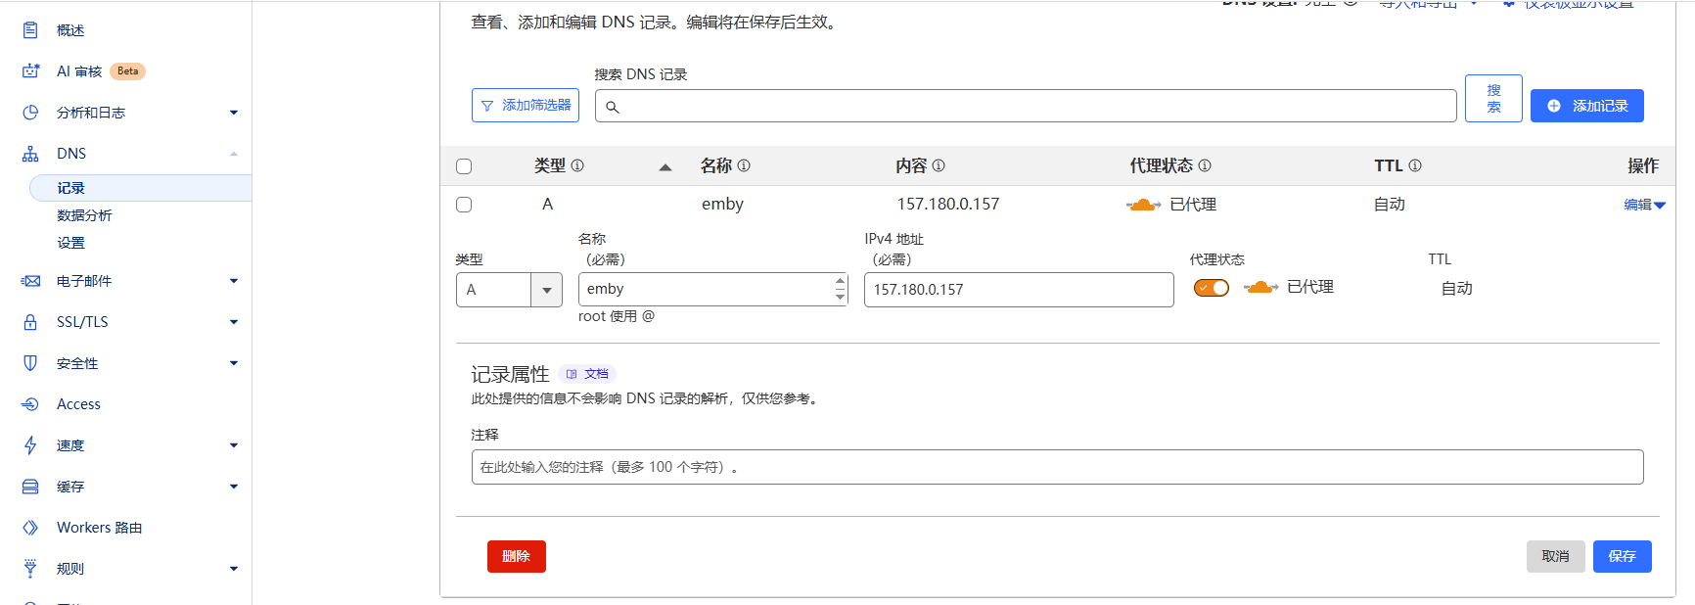Click the info icon beside TTL header
Screen dimensions: 1695x605
(x=1415, y=166)
